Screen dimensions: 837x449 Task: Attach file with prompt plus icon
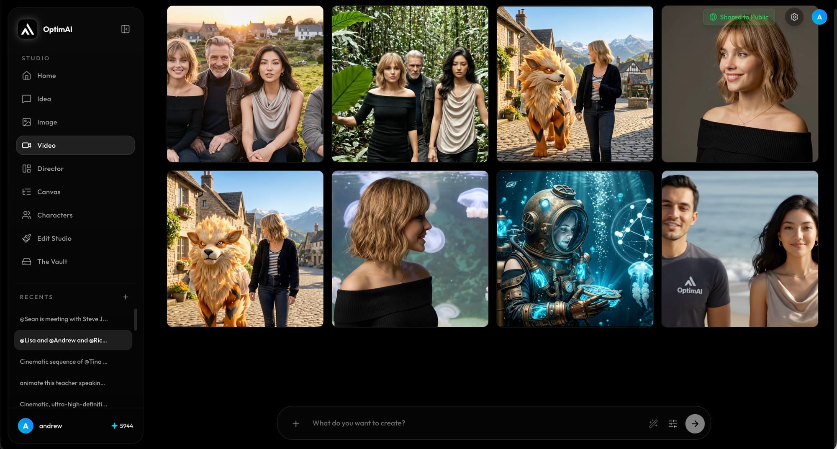tap(296, 423)
